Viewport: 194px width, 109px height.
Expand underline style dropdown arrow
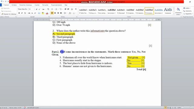coord(27,13)
